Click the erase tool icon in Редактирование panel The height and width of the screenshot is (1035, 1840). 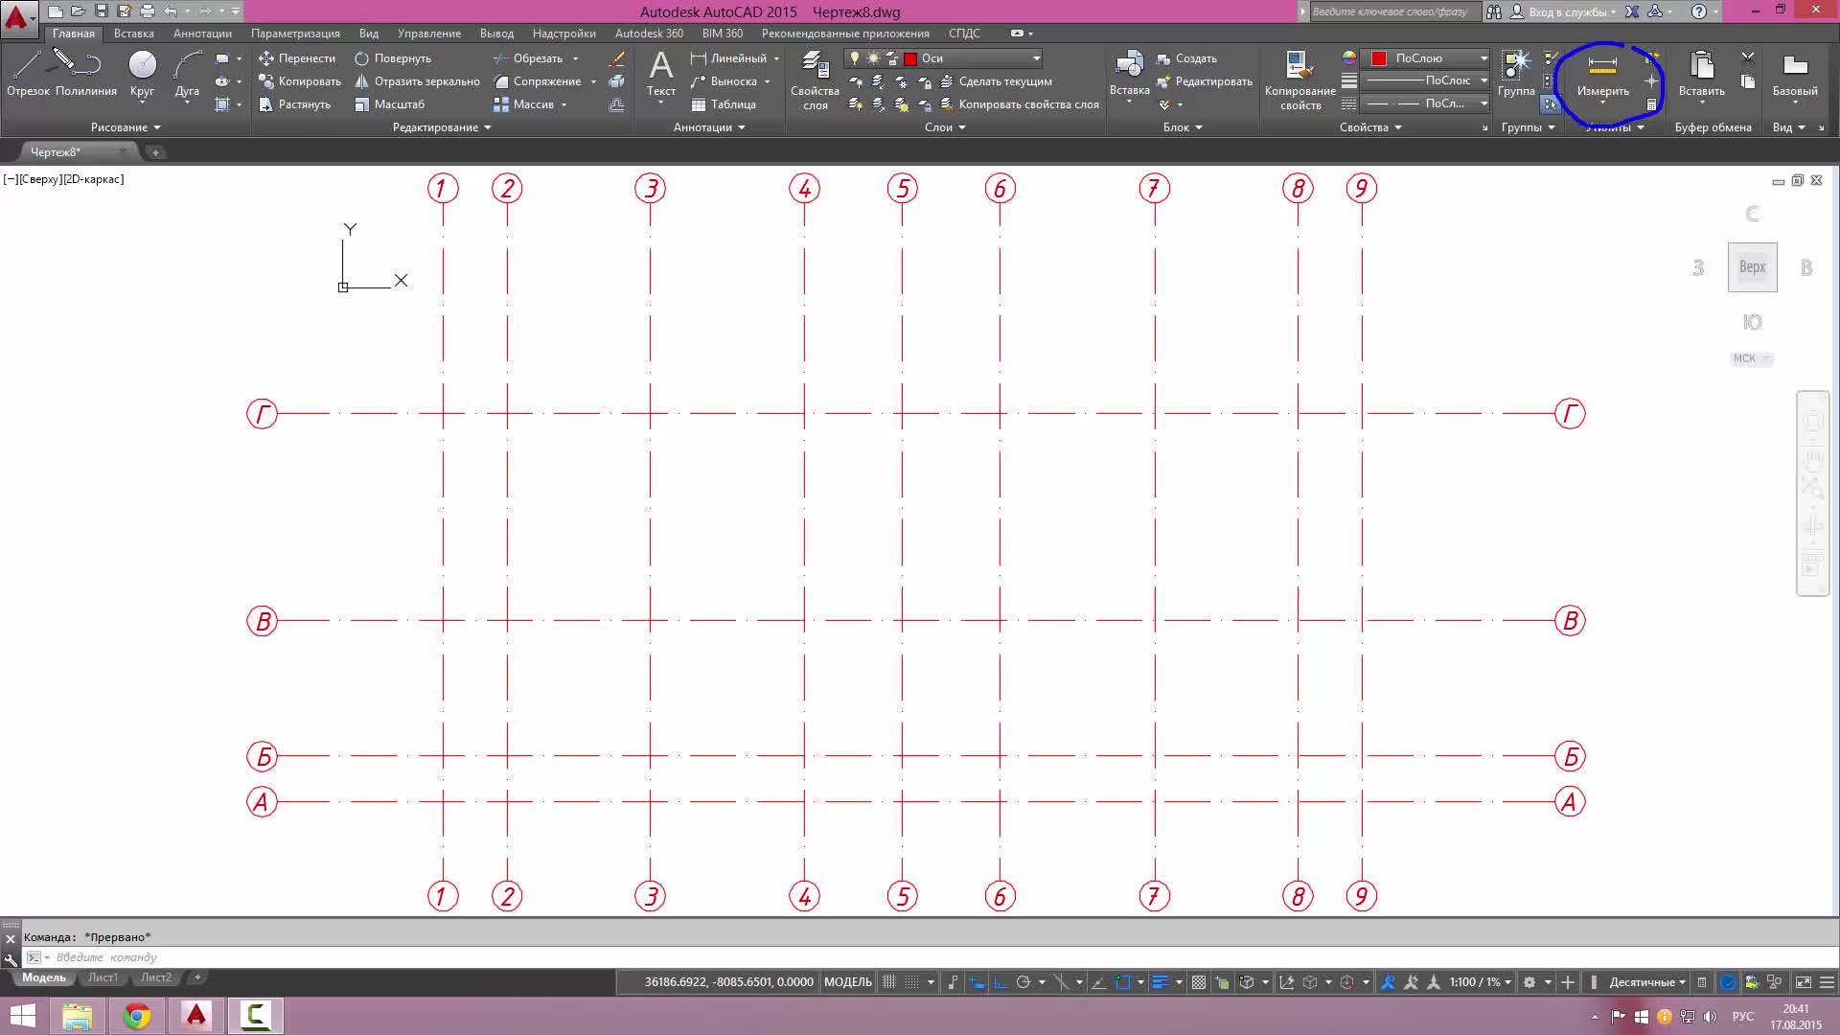(x=616, y=58)
